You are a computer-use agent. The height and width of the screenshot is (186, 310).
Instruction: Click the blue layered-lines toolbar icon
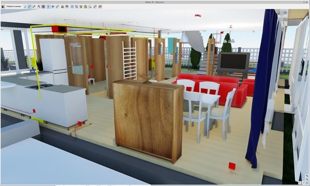[72, 7]
